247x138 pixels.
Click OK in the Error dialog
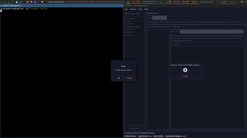pyautogui.click(x=118, y=78)
